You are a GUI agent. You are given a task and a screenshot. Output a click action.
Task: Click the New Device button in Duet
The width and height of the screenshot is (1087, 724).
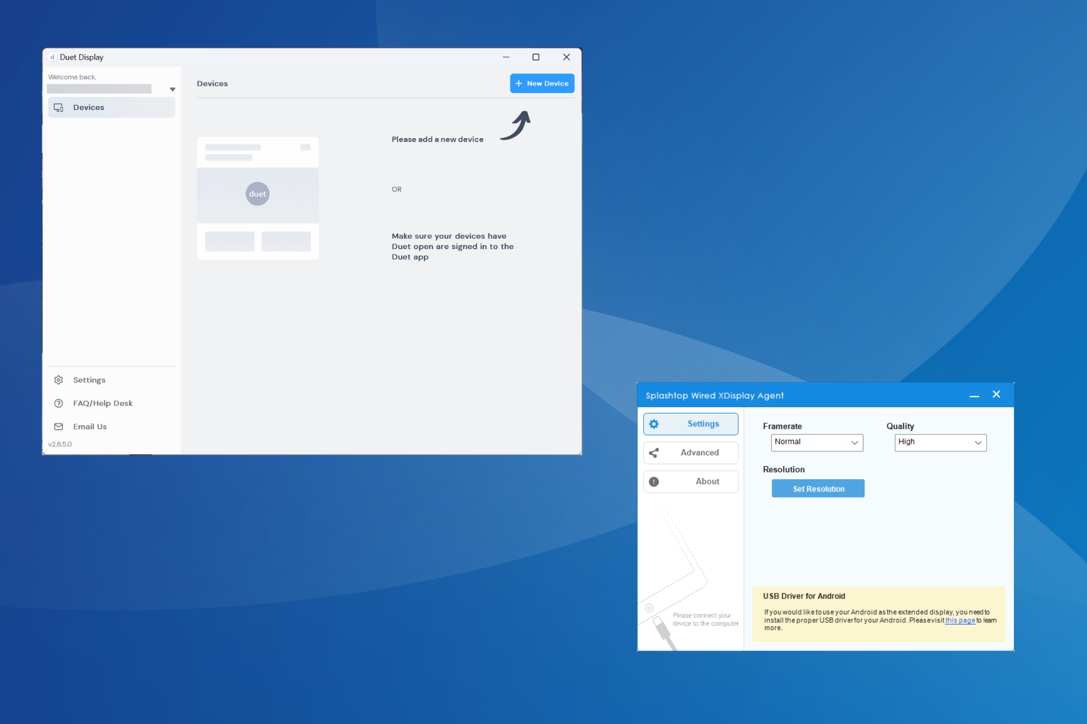click(542, 83)
